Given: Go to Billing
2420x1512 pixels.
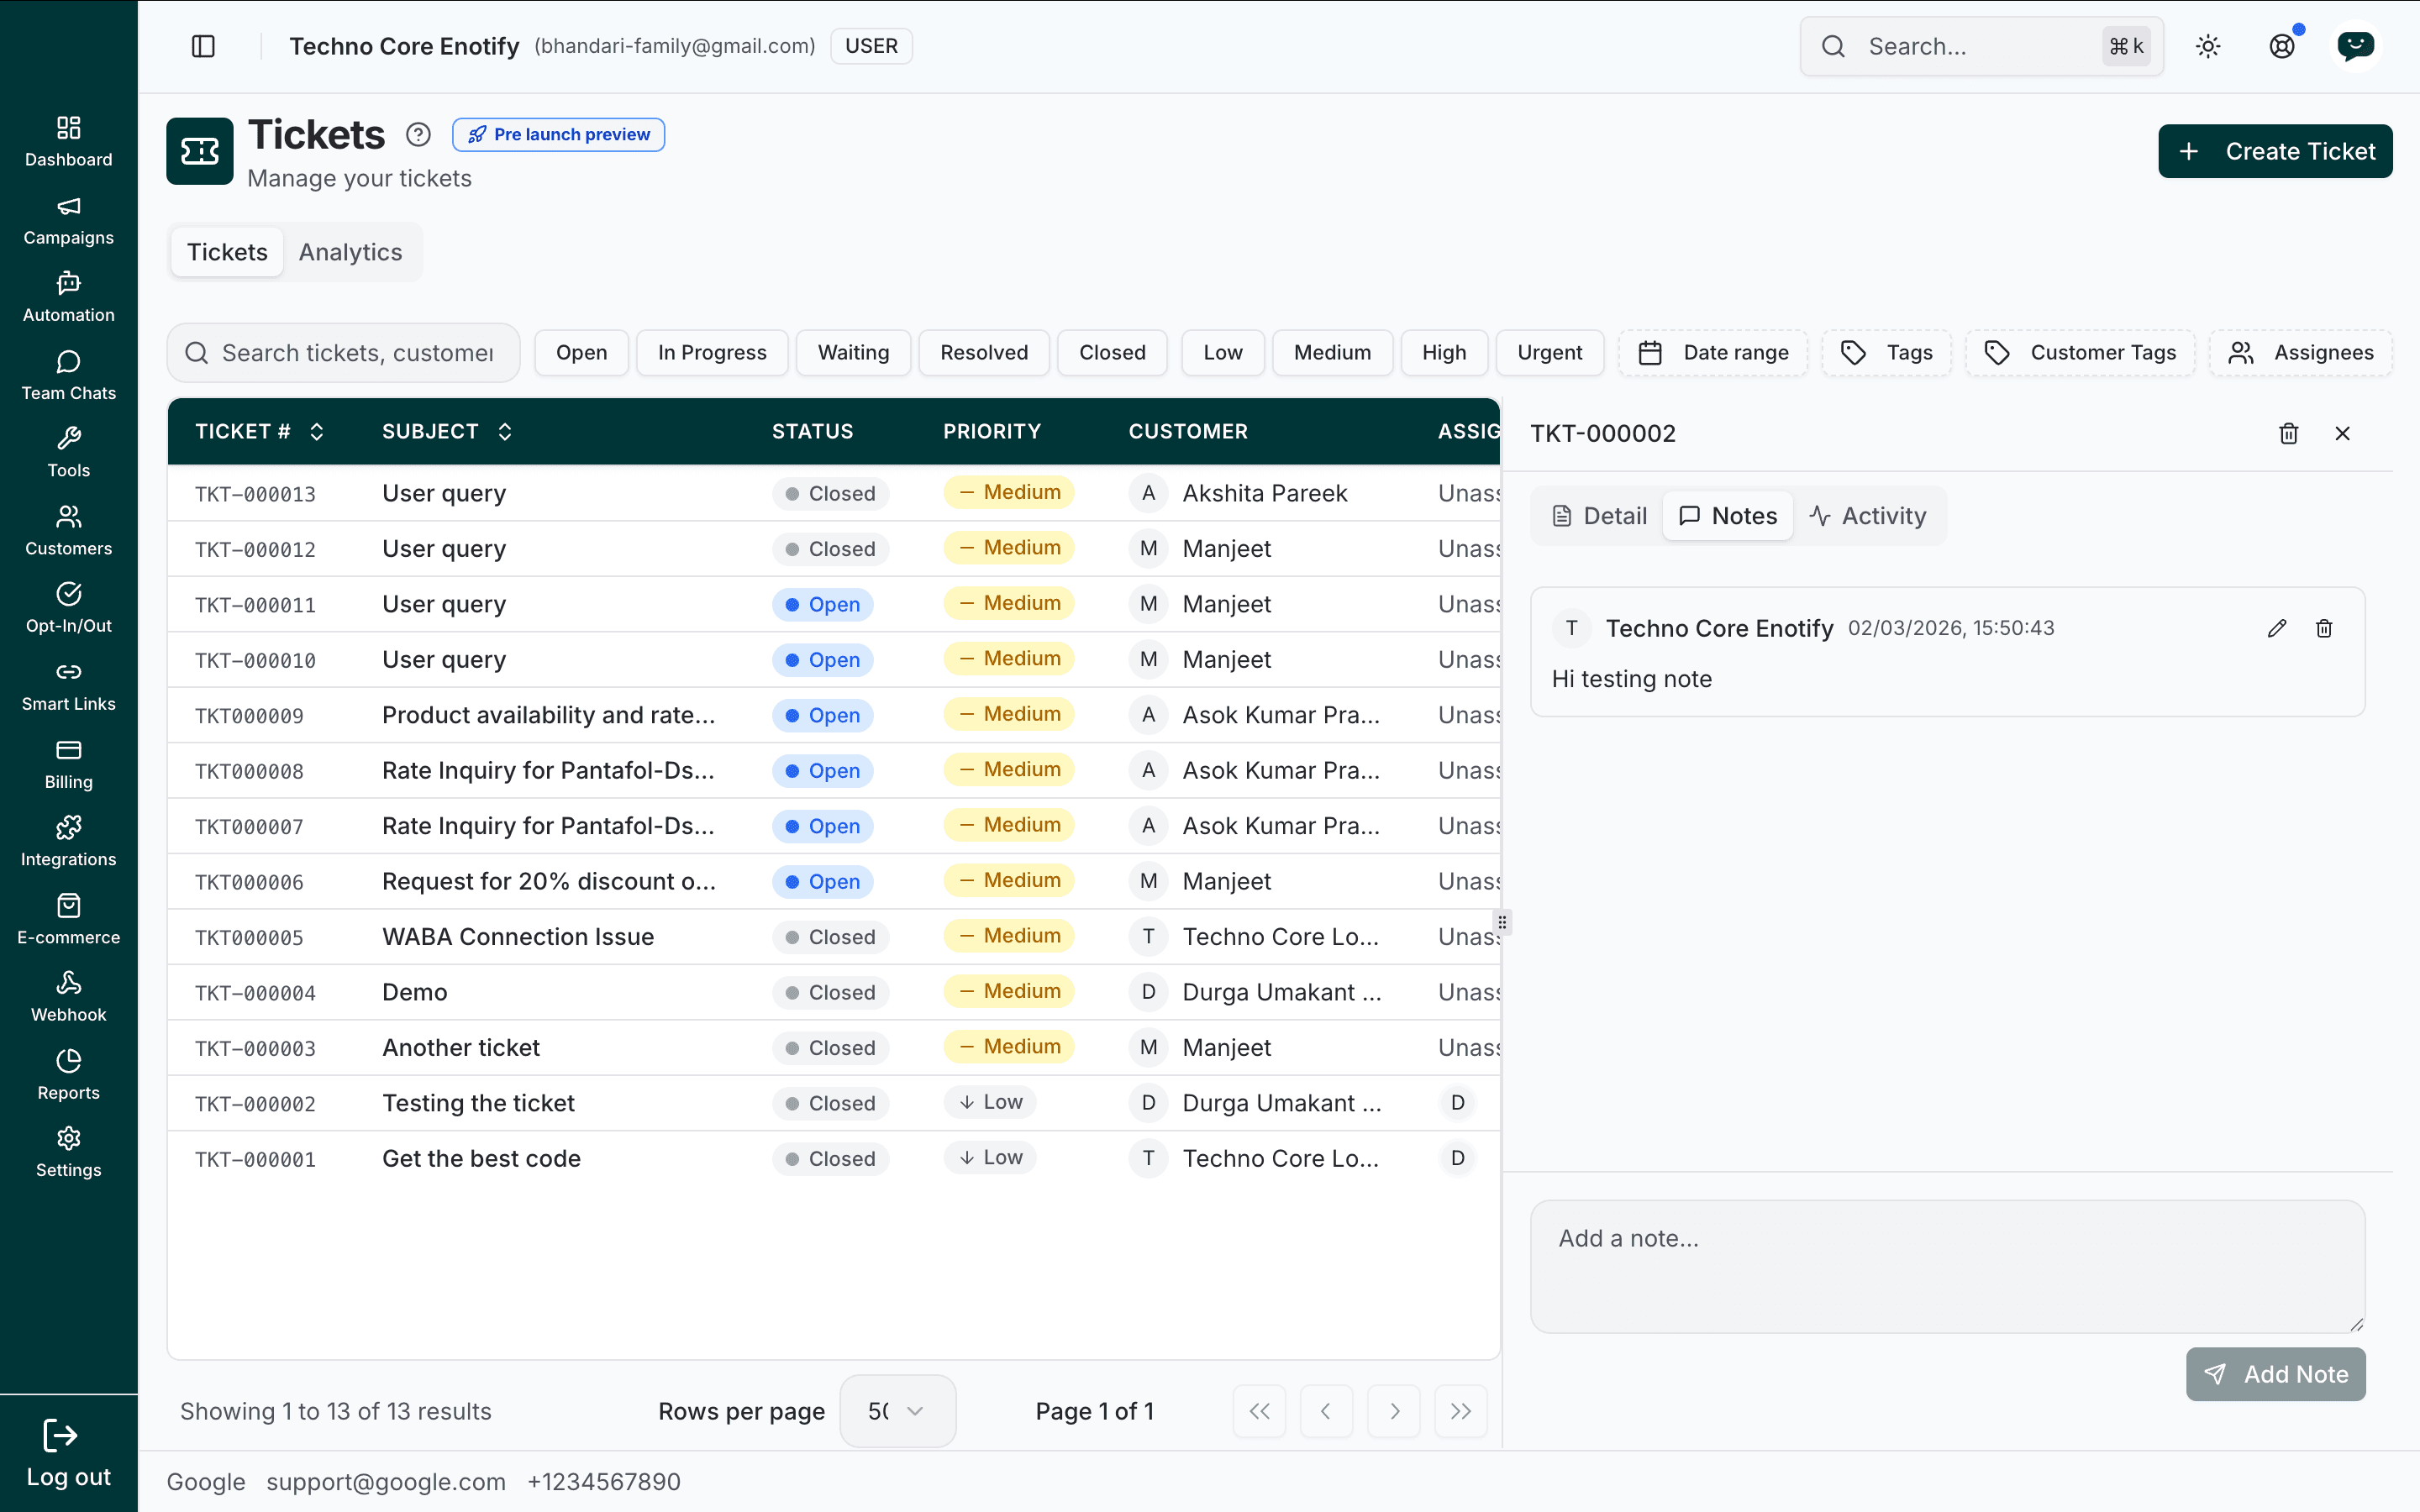Looking at the screenshot, I should 68,764.
